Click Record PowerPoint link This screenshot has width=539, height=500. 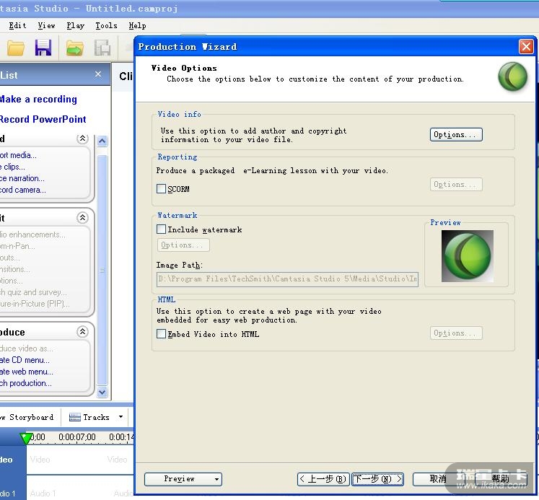tap(43, 119)
